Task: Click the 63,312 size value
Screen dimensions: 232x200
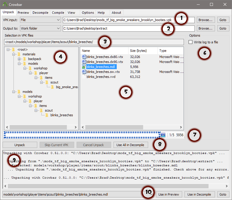Action: coord(135,77)
